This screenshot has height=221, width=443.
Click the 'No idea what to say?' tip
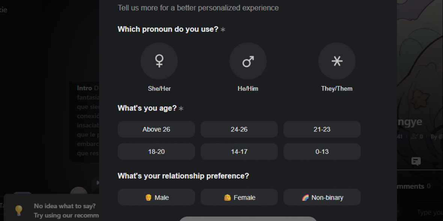(65, 206)
